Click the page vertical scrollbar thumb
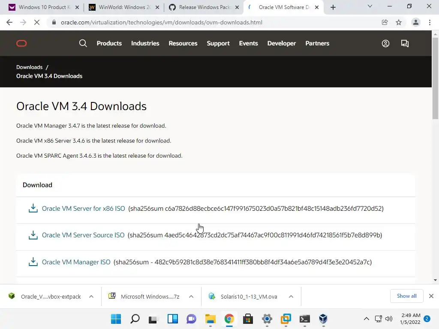439x329 pixels. [x=435, y=78]
